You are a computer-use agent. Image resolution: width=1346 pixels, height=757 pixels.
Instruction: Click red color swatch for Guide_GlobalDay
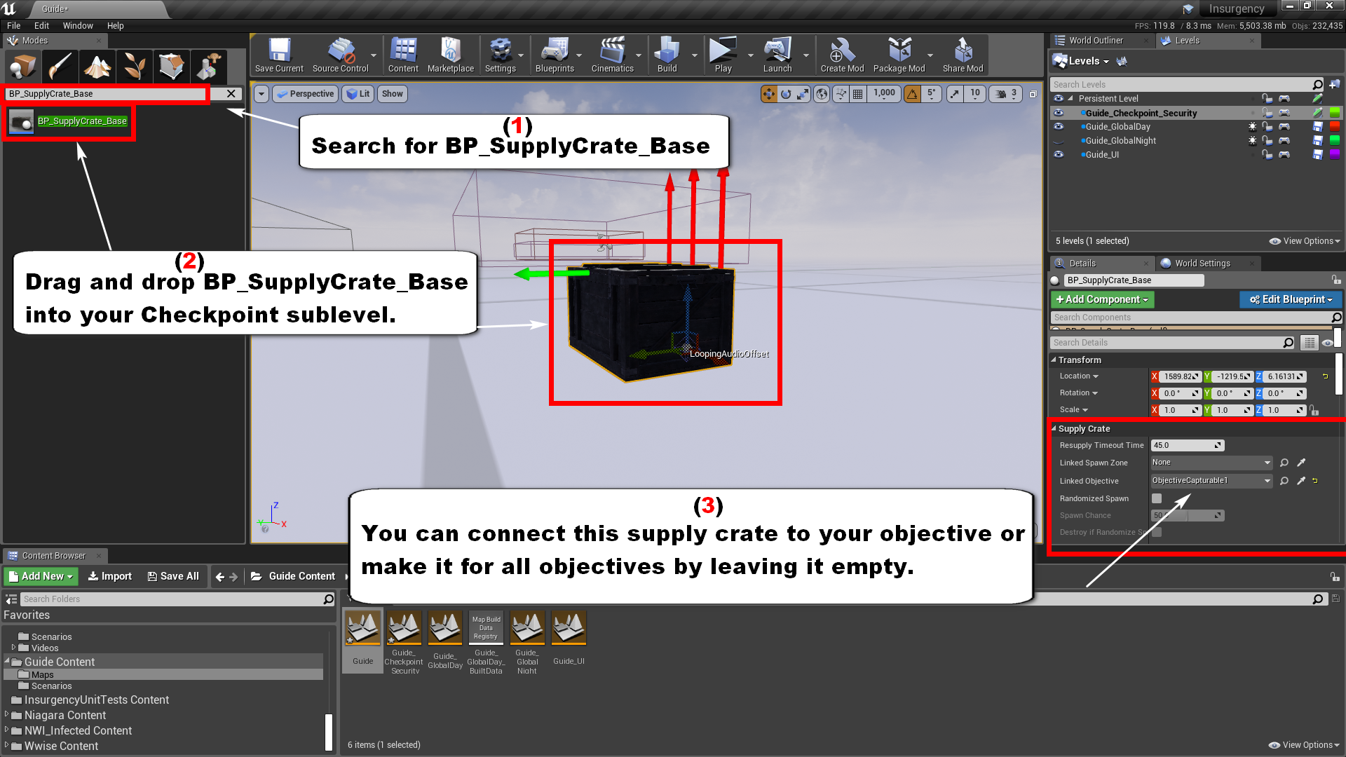point(1335,127)
